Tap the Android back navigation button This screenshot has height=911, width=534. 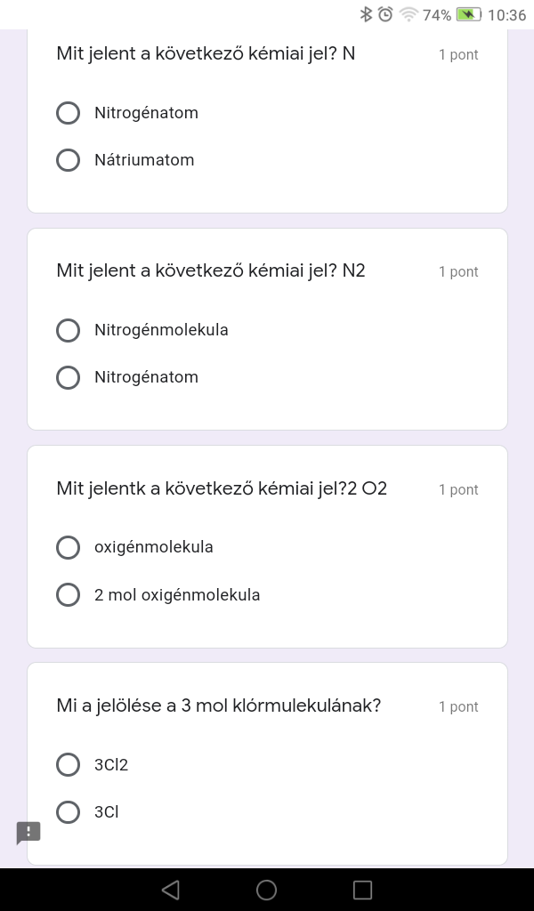pos(171,890)
